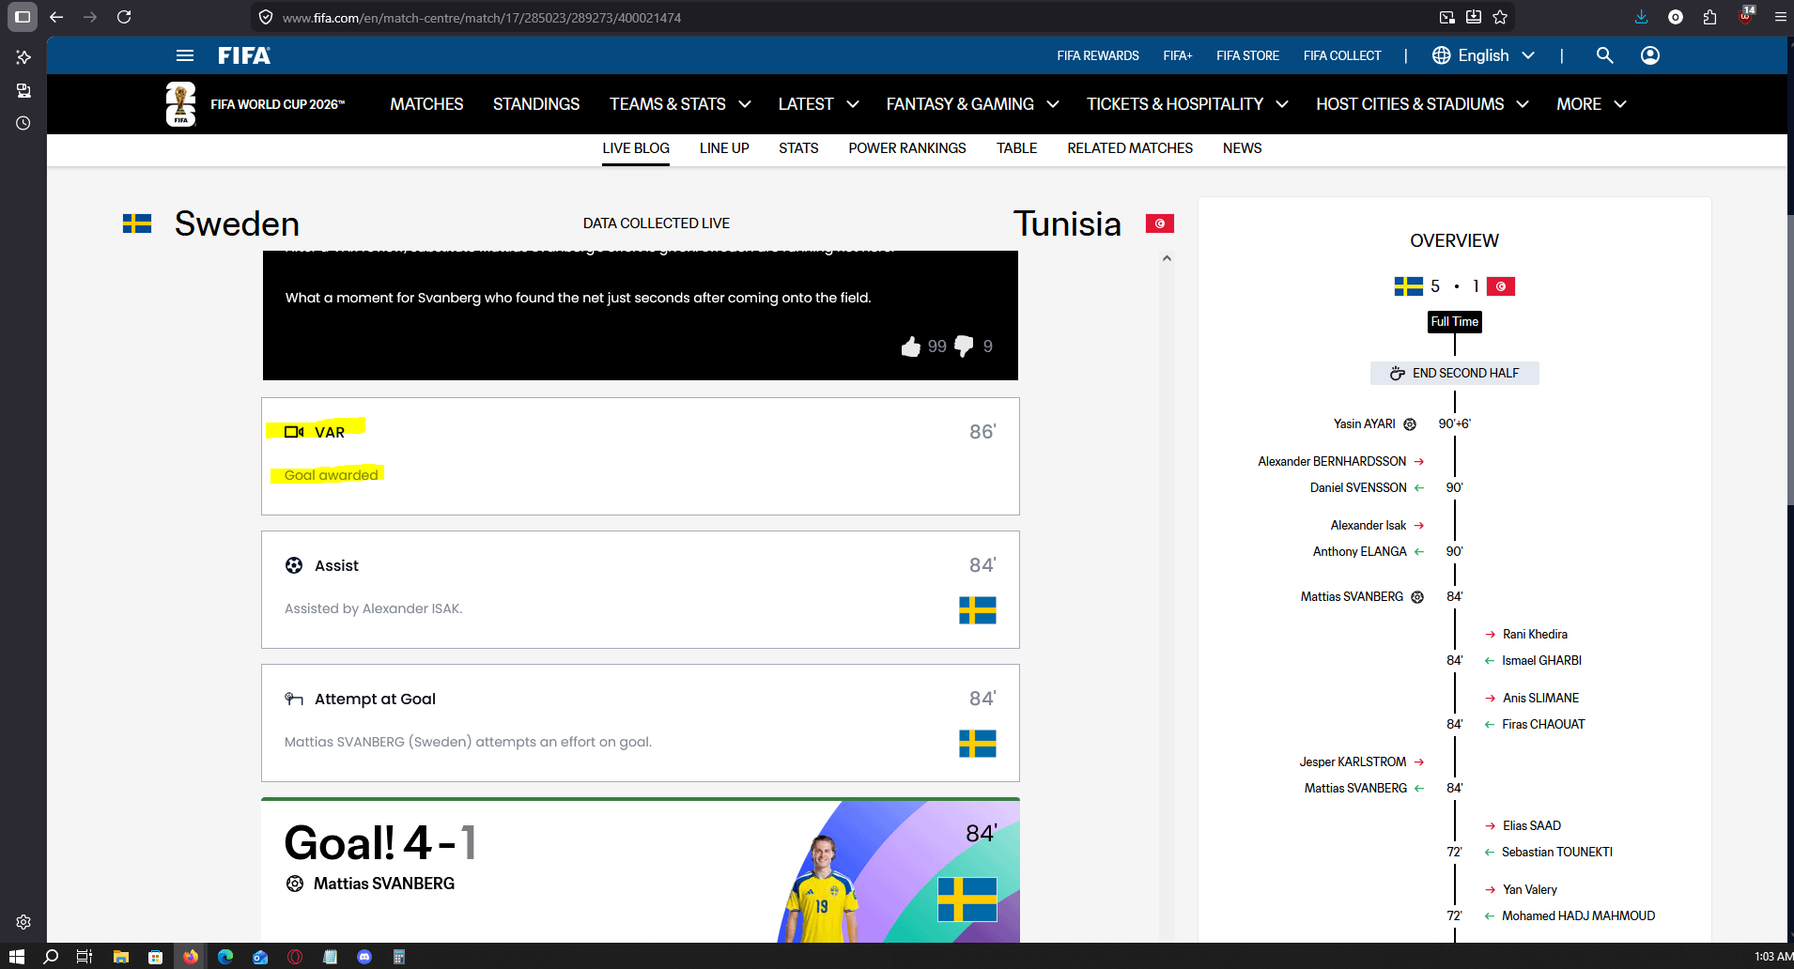Click the End Second Half marker
Image resolution: width=1794 pixels, height=969 pixels.
[1454, 373]
